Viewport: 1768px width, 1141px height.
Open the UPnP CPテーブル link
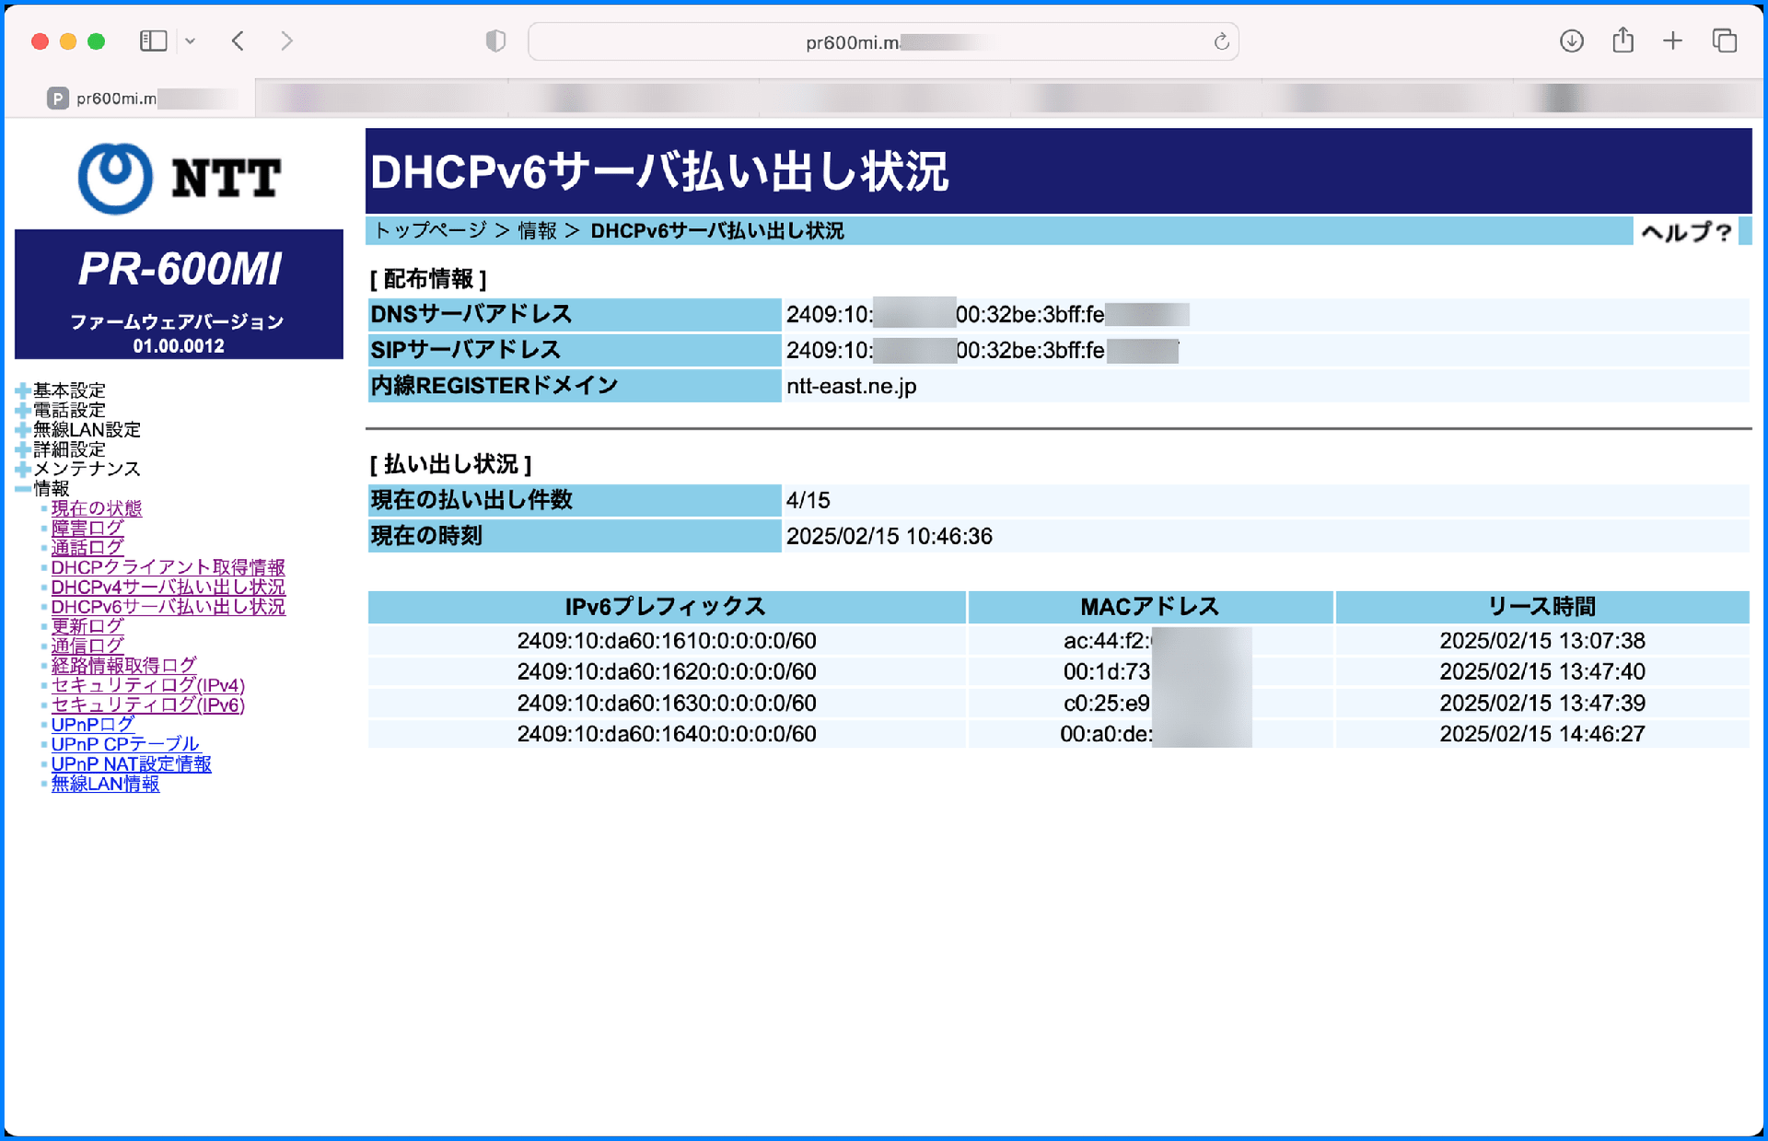(x=125, y=744)
